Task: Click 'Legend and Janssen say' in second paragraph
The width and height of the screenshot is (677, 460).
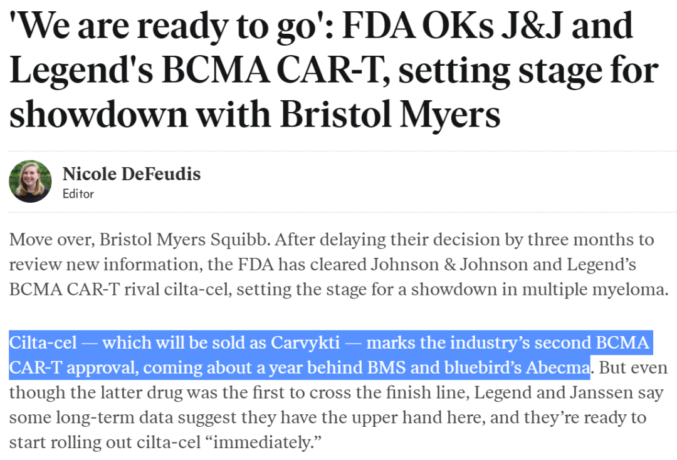Action: pyautogui.click(x=569, y=392)
